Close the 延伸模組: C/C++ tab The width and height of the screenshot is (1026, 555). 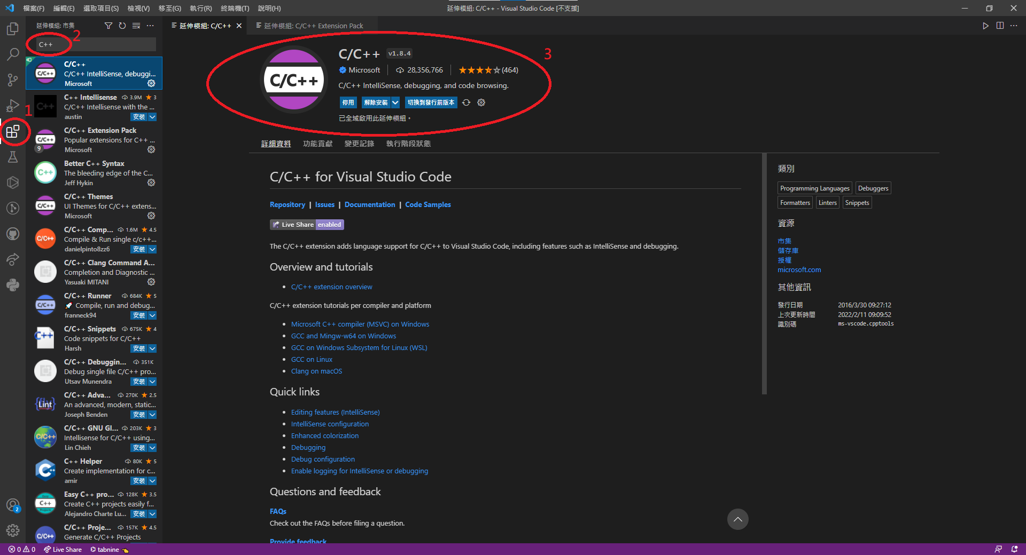click(x=239, y=26)
